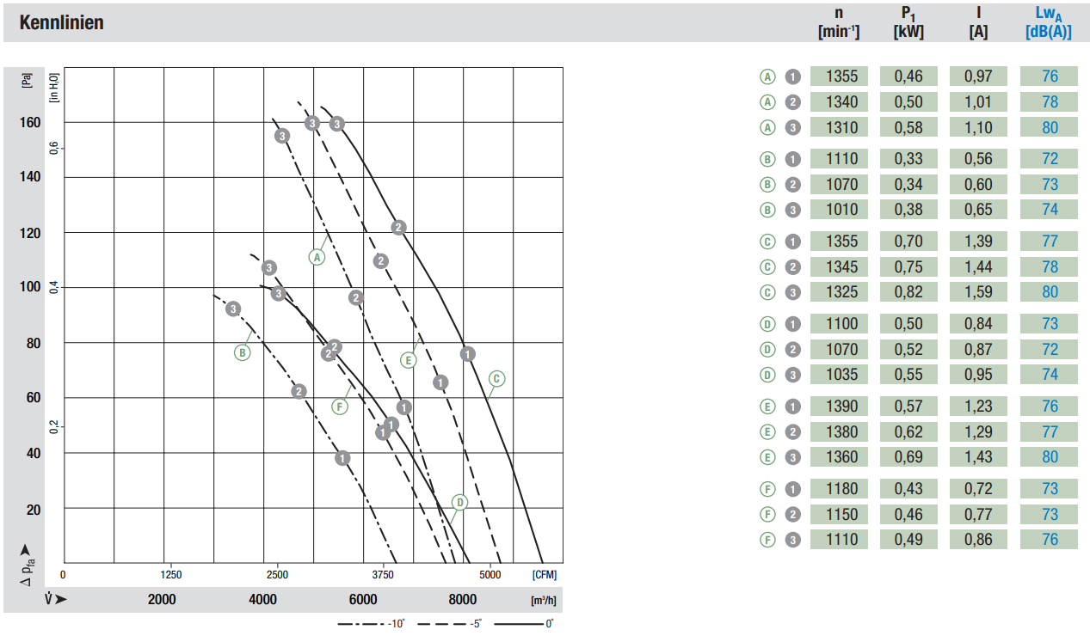This screenshot has width=1090, height=642.
Task: Select the circled E curve label
Action: [x=409, y=360]
